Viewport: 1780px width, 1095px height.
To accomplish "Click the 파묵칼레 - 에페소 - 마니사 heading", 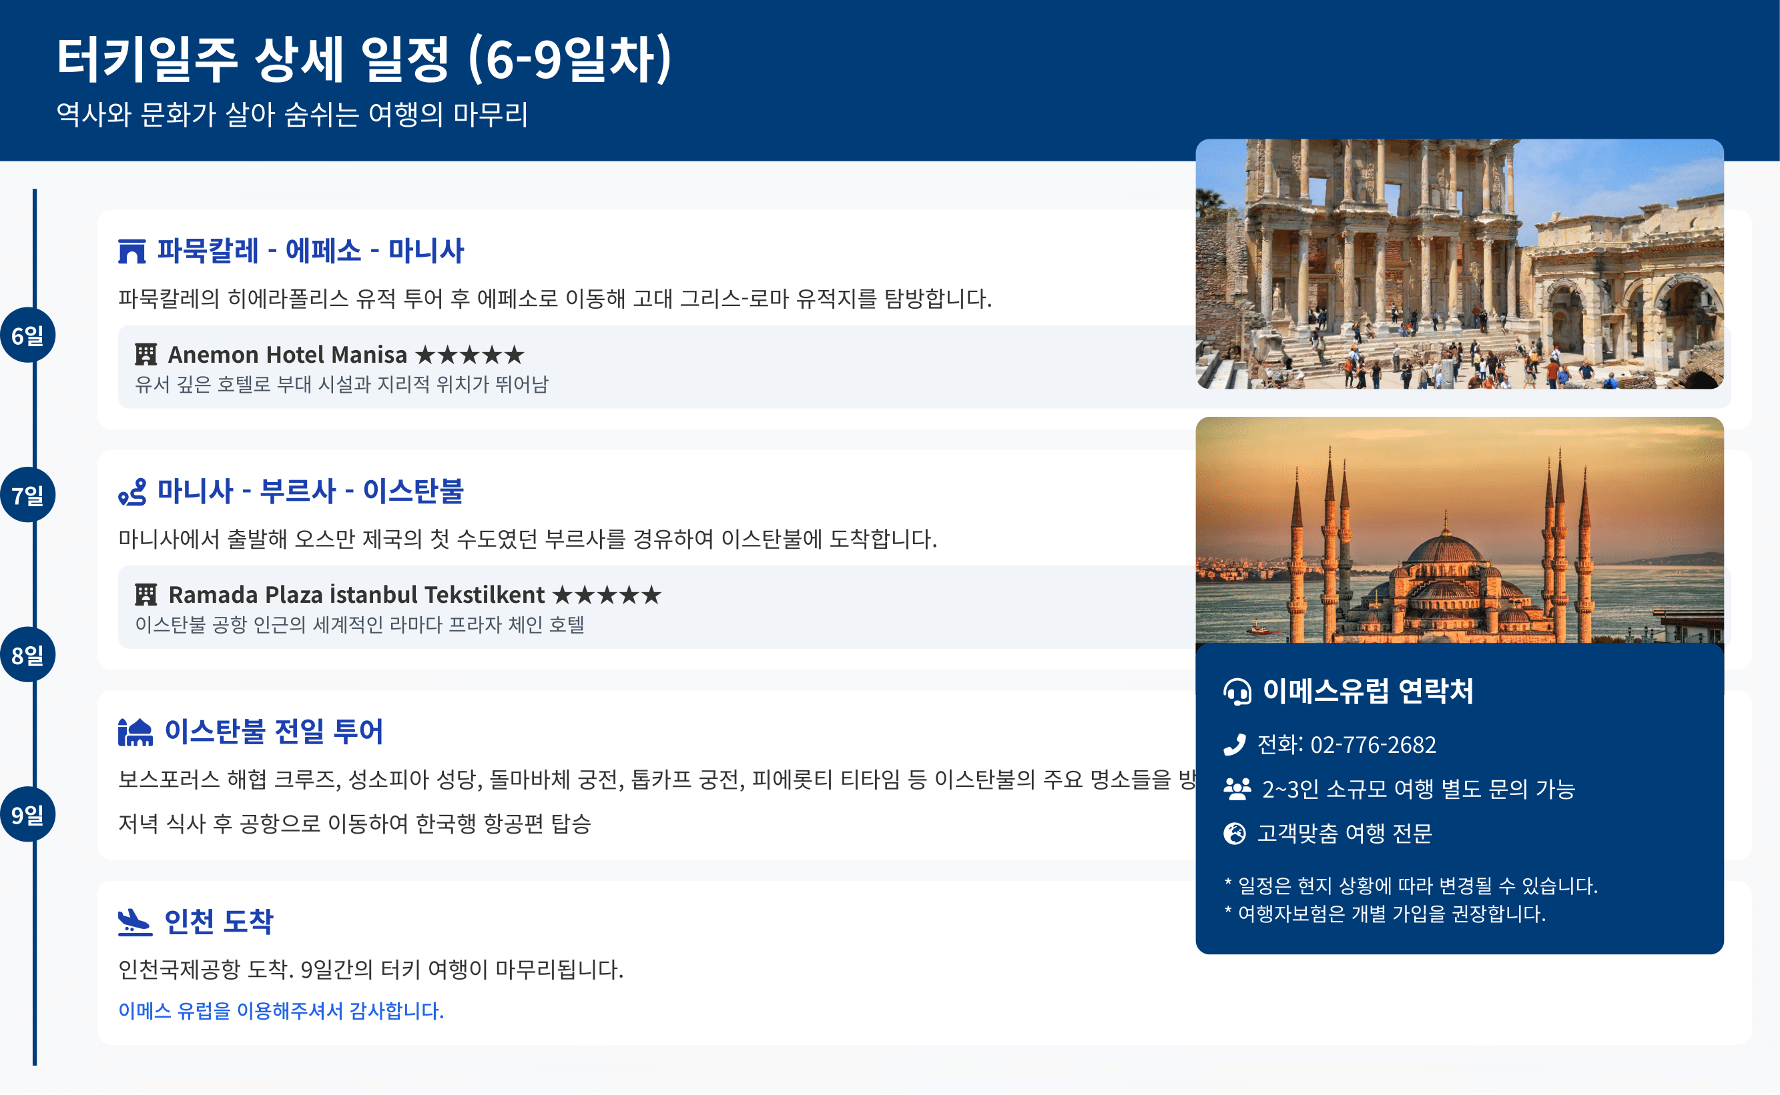I will tap(310, 251).
